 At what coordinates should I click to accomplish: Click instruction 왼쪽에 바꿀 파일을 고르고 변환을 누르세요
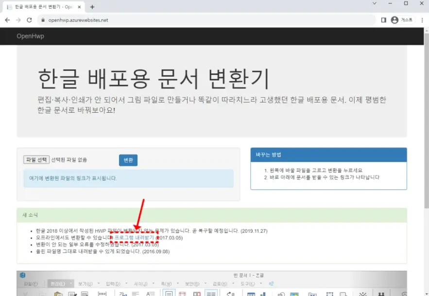pyautogui.click(x=316, y=170)
